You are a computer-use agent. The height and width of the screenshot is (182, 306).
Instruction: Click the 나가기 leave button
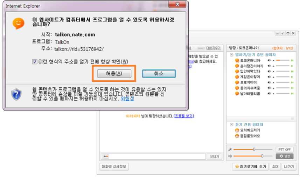tap(289, 167)
